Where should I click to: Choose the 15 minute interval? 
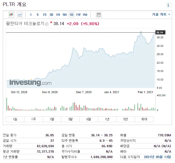pos(45,15)
